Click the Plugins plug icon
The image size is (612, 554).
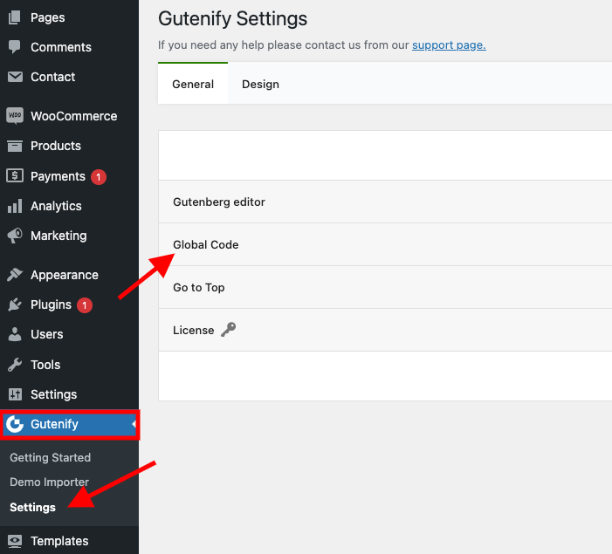pyautogui.click(x=15, y=304)
